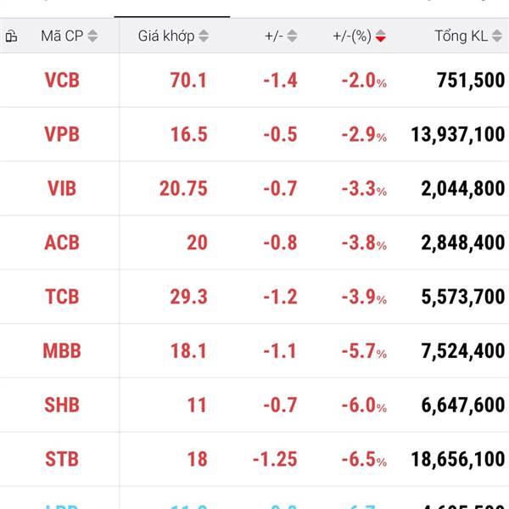Open the STB stock symbol
Screen dimensions: 509x509
pos(62,459)
